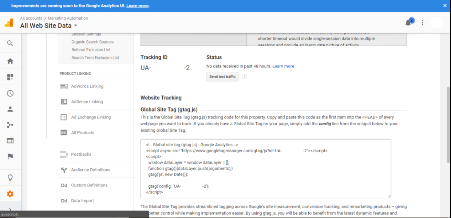451x218 pixels.
Task: Dismiss the blue announcement banner
Action: [445, 5]
